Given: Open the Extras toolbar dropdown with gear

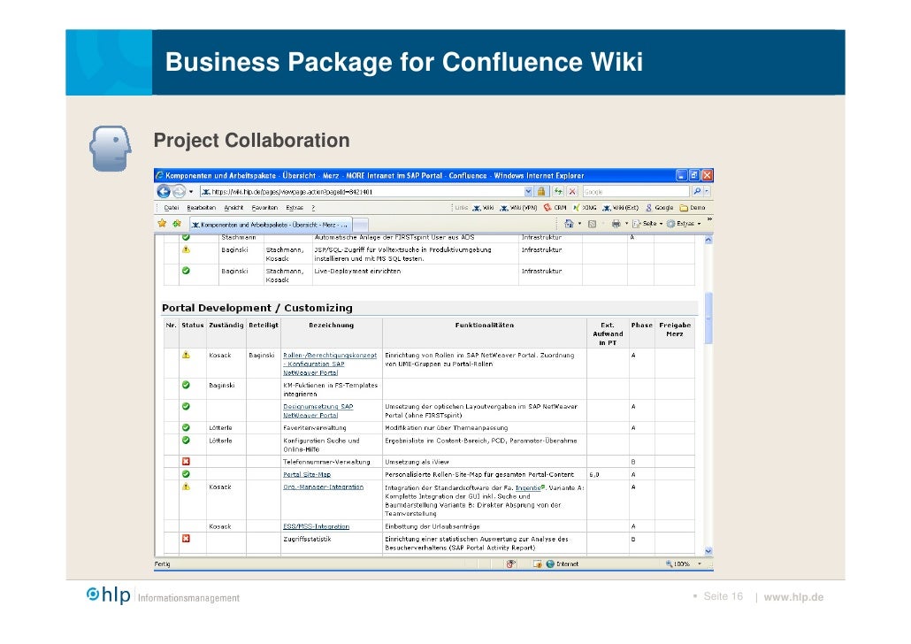Looking at the screenshot, I should pyautogui.click(x=684, y=224).
